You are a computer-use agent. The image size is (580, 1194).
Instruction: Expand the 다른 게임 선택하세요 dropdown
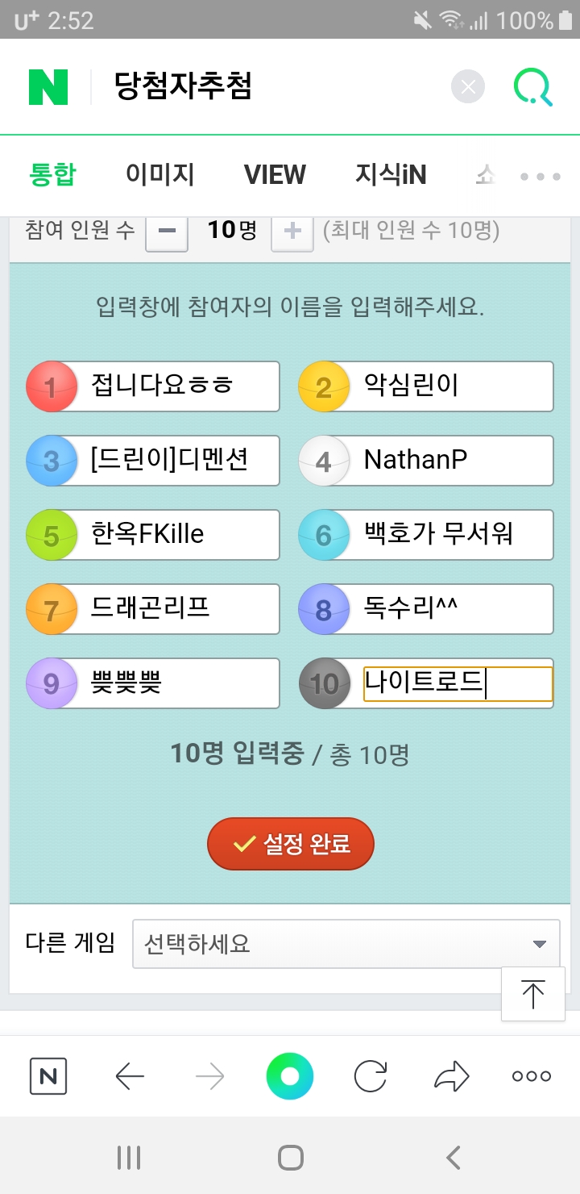pyautogui.click(x=346, y=943)
